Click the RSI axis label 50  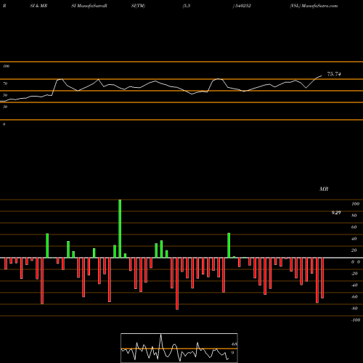coord(5,95)
